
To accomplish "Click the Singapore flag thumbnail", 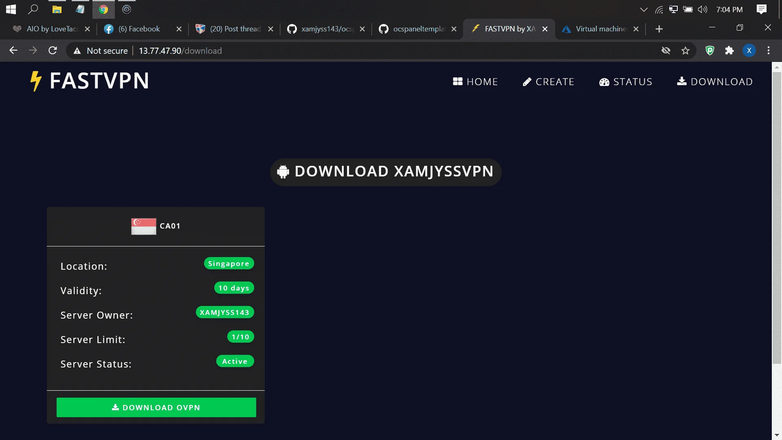I will coord(143,226).
